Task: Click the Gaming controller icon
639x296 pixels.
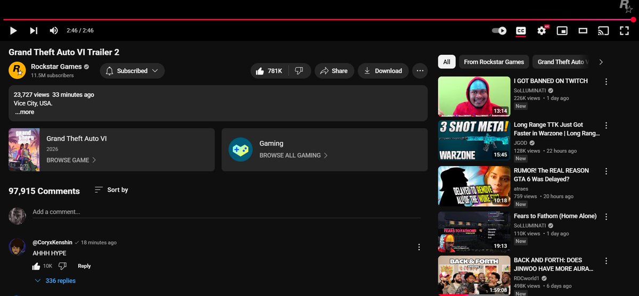Action: (240, 150)
